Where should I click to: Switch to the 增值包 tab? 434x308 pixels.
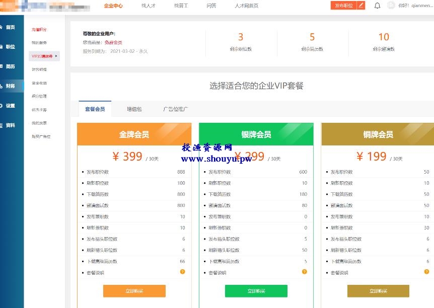point(134,109)
